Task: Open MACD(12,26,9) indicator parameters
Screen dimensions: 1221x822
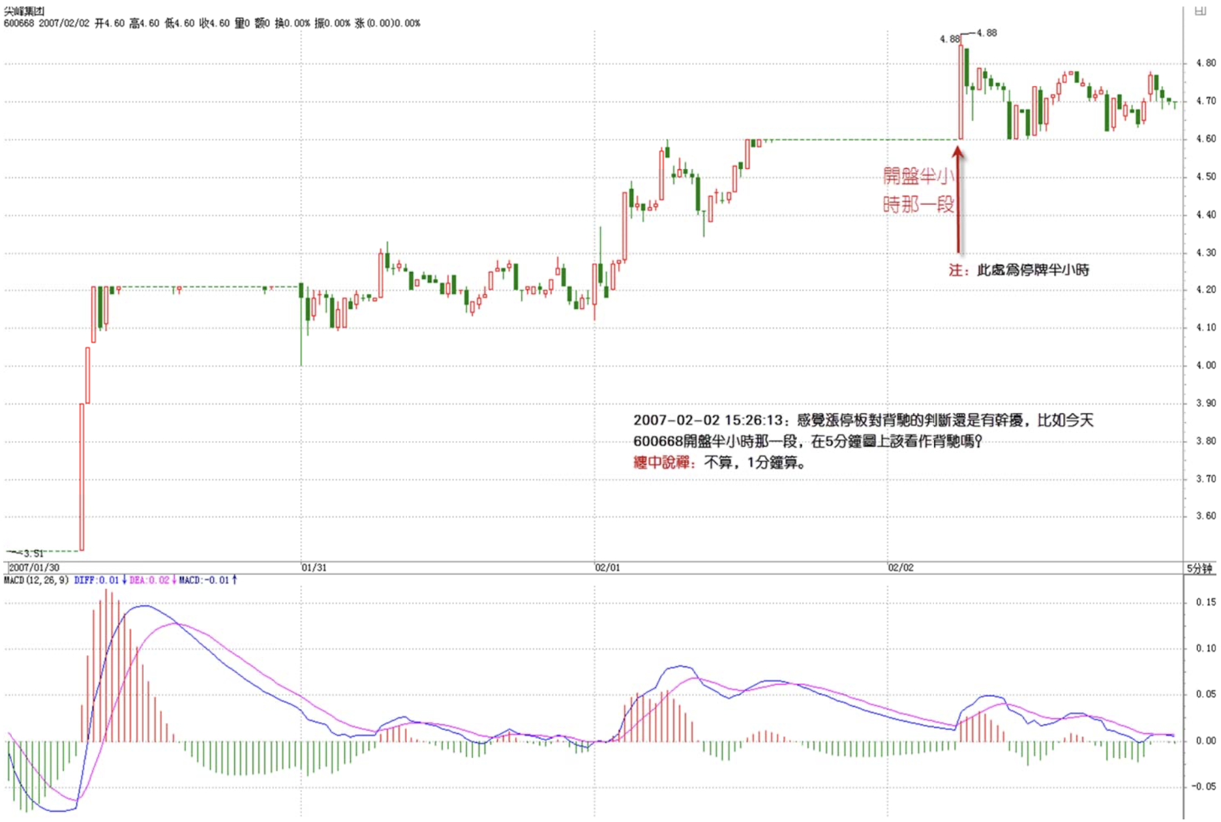Action: pyautogui.click(x=36, y=580)
